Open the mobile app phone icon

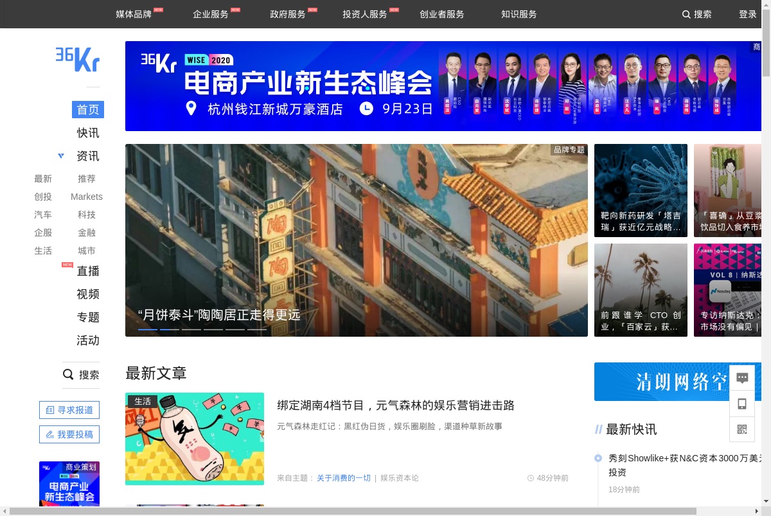[742, 404]
